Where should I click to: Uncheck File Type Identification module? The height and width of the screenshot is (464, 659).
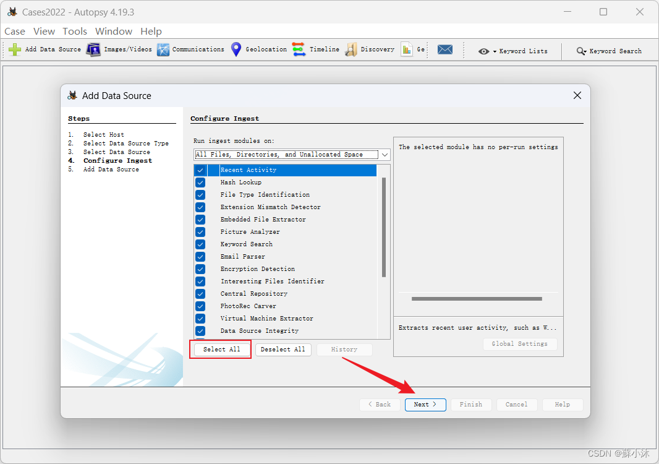pyautogui.click(x=200, y=195)
